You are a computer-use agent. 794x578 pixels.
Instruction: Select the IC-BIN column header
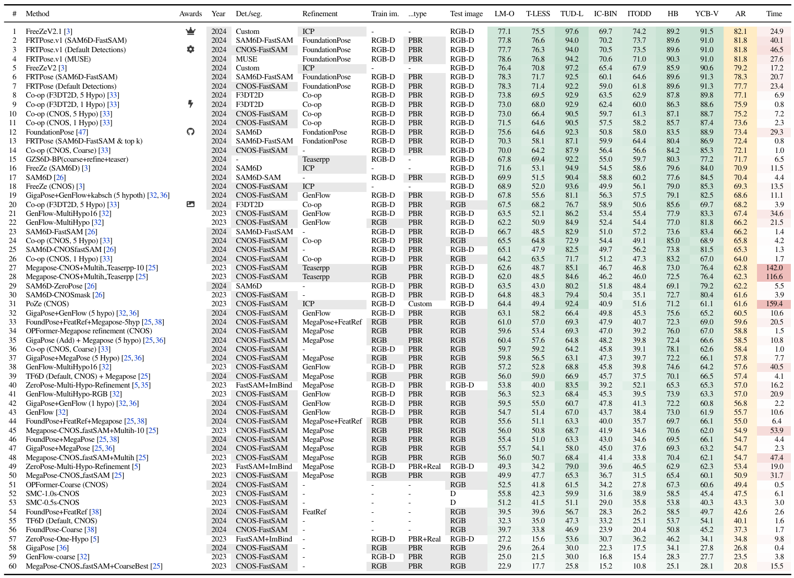[x=605, y=14]
